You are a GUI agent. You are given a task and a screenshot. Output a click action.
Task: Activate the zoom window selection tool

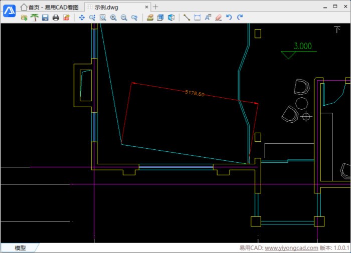103,18
